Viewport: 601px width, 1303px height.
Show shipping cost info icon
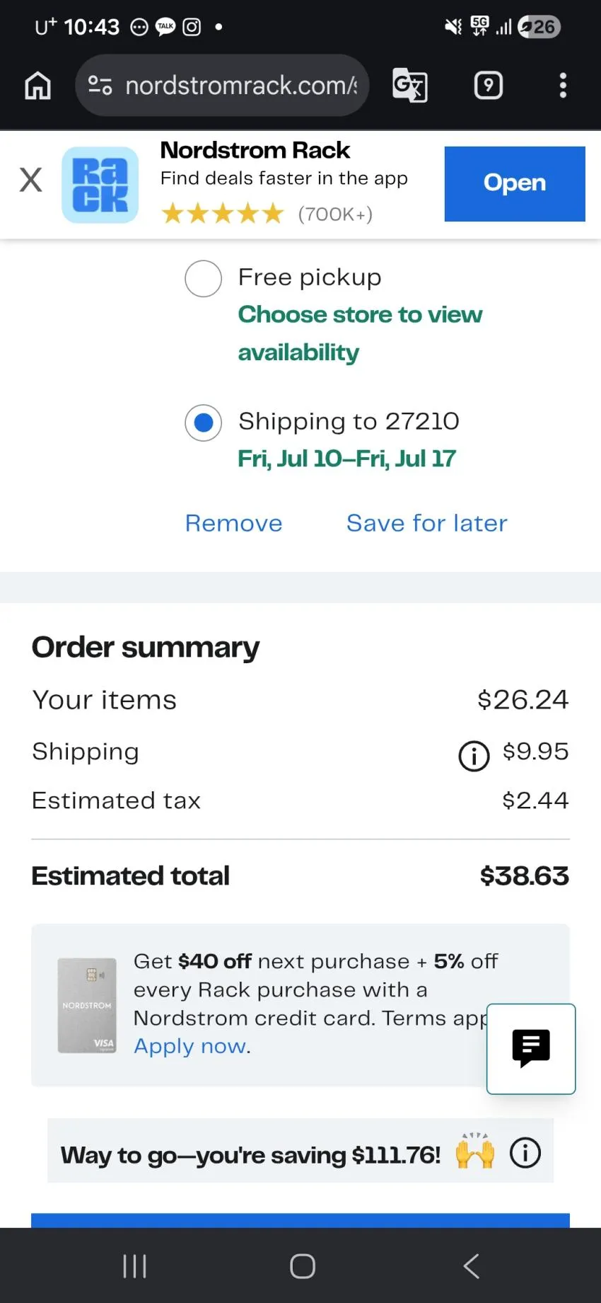(x=474, y=755)
